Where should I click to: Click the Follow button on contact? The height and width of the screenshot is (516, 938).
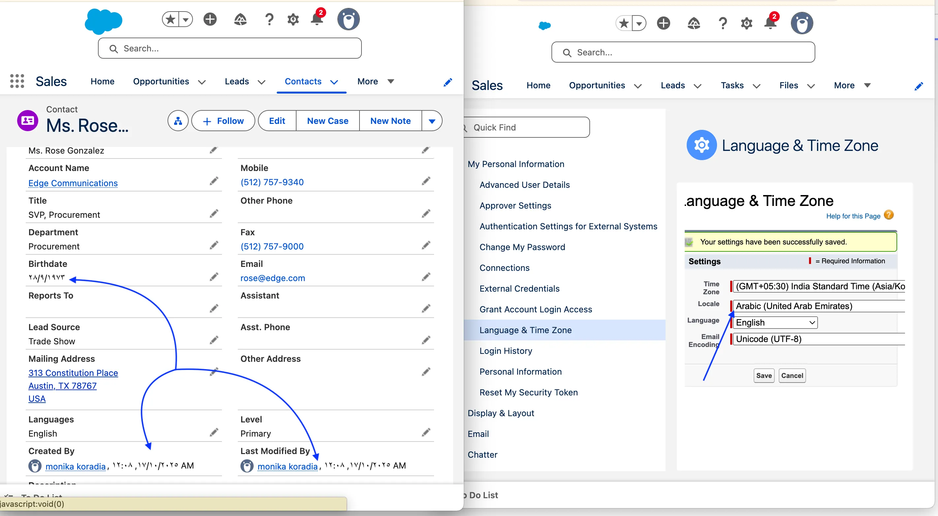tap(223, 121)
